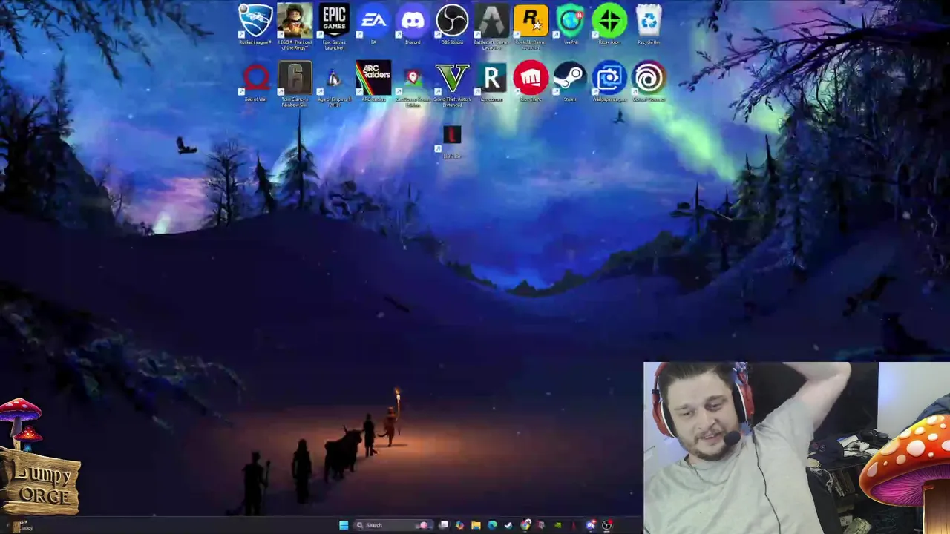The image size is (950, 534).
Task: Open Steam from the taskbar
Action: tap(508, 525)
